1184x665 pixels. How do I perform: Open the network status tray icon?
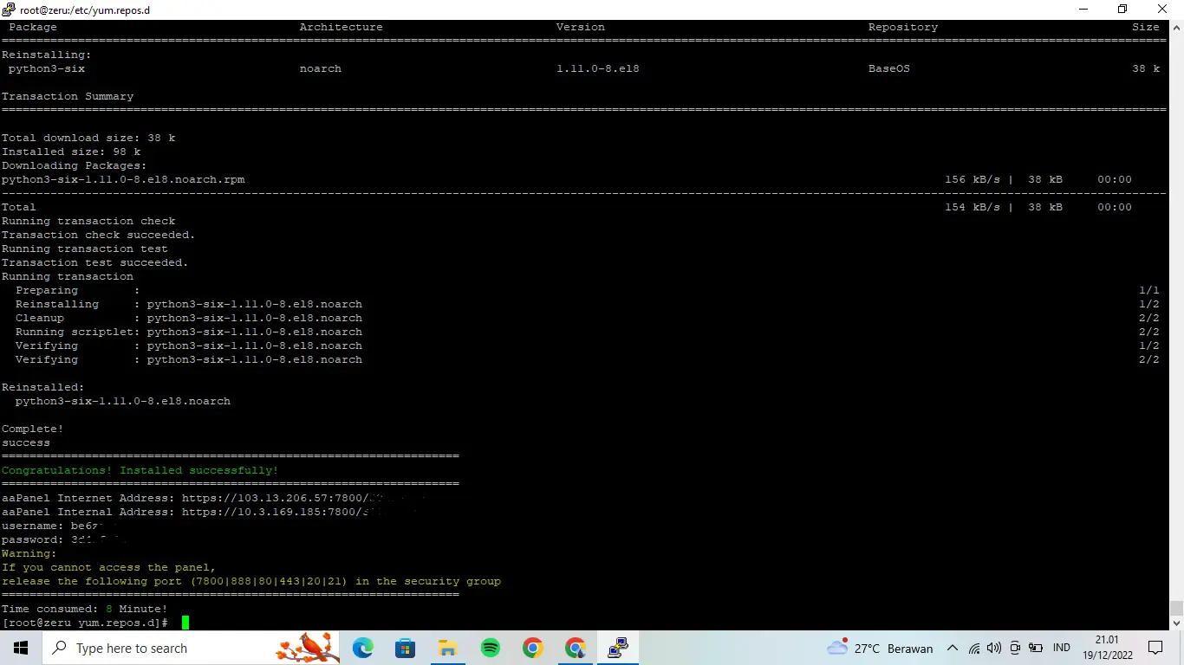tap(974, 648)
